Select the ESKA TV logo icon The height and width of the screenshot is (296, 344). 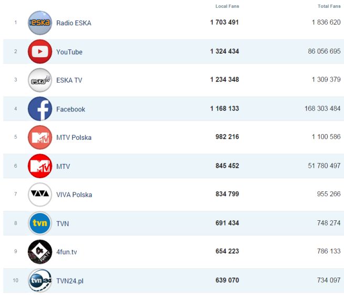40,80
